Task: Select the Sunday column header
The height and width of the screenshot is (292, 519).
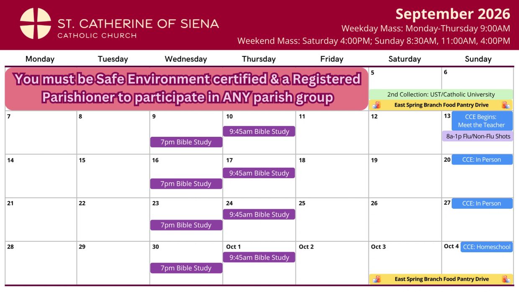Action: (x=478, y=59)
